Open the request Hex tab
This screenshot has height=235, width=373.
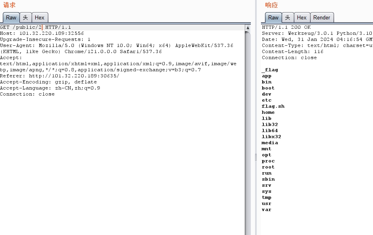(x=39, y=17)
